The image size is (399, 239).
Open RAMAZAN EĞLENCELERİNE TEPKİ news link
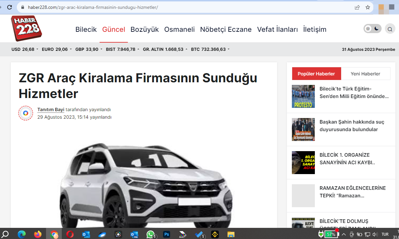point(352,192)
